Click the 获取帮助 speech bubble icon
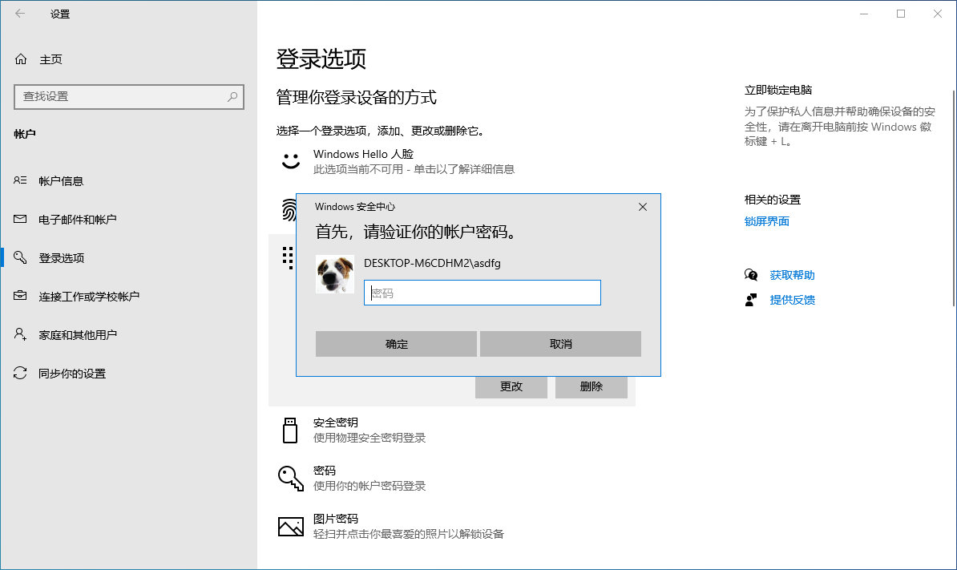 (x=751, y=274)
